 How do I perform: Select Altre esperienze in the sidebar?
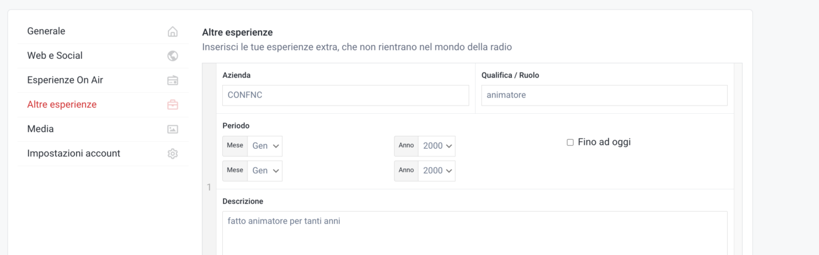(62, 104)
